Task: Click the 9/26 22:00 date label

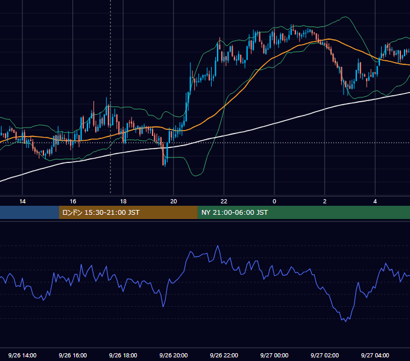Action: click(x=224, y=355)
